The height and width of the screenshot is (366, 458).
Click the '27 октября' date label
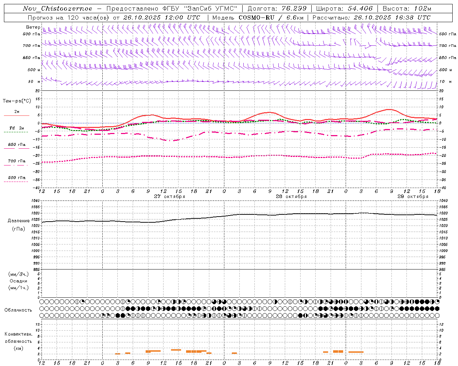click(169, 197)
